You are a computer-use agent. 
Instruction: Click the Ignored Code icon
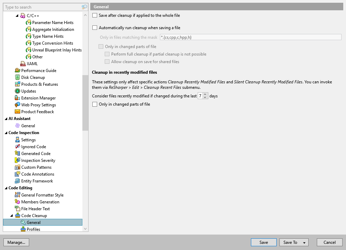click(18, 147)
